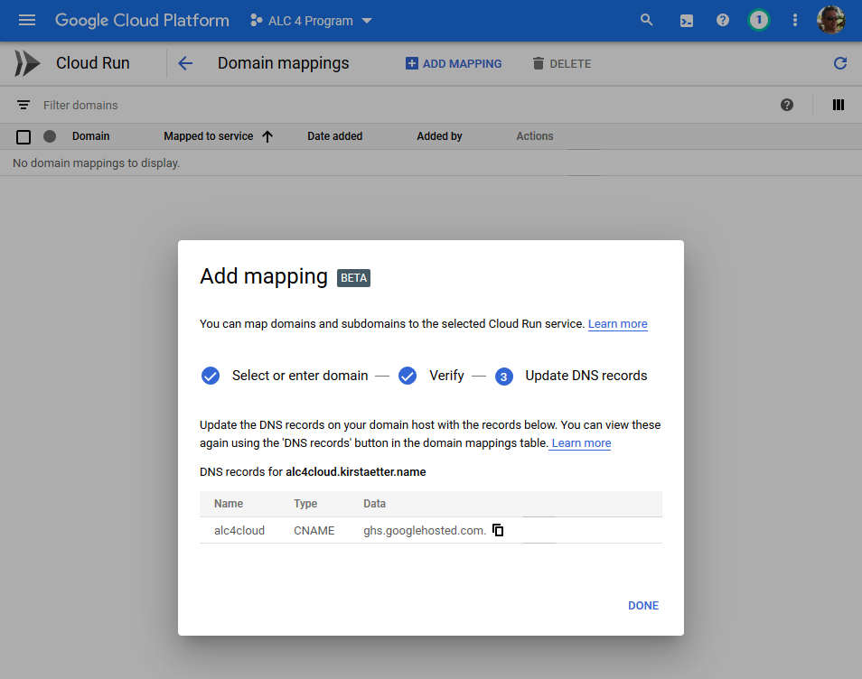This screenshot has height=679, width=862.
Task: Go back with the left arrow
Action: point(185,64)
